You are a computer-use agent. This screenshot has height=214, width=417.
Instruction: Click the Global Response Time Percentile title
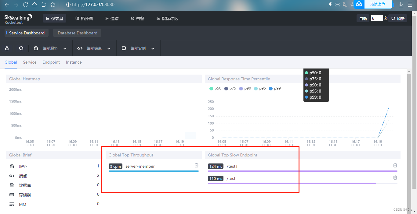click(239, 79)
